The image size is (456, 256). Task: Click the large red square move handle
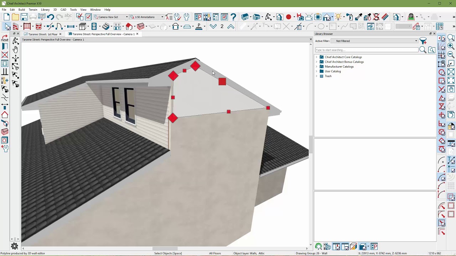[222, 82]
